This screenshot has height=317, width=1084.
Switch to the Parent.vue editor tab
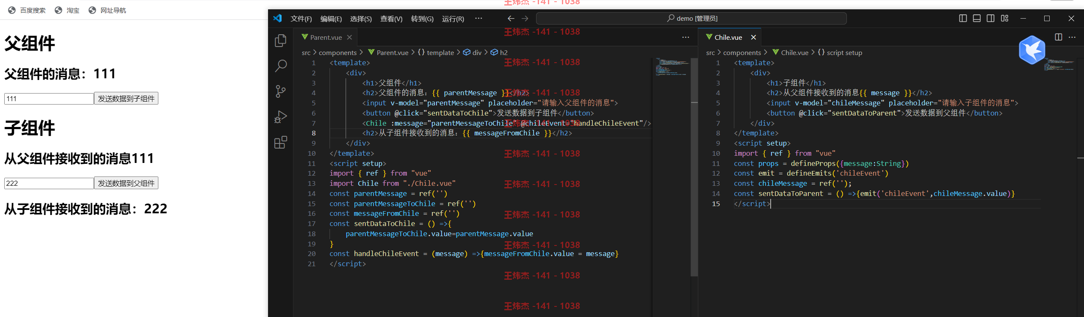tap(326, 37)
